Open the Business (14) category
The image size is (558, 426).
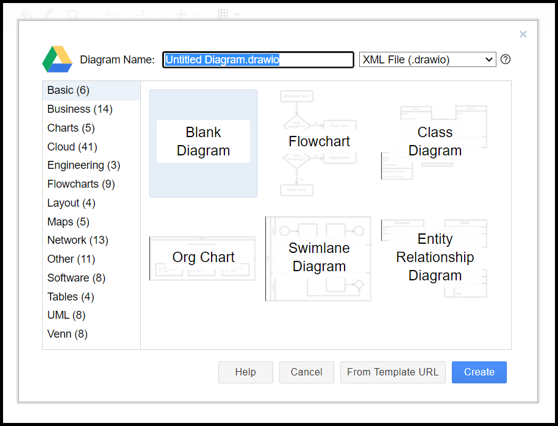coord(80,109)
